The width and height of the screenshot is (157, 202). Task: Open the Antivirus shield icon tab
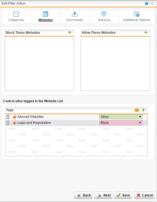click(x=104, y=14)
